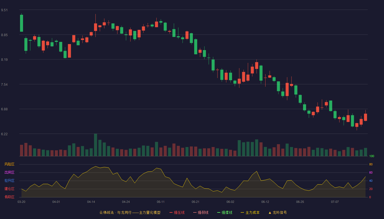Click the 6.88 price axis label
The image size is (384, 219).
[x=4, y=109]
